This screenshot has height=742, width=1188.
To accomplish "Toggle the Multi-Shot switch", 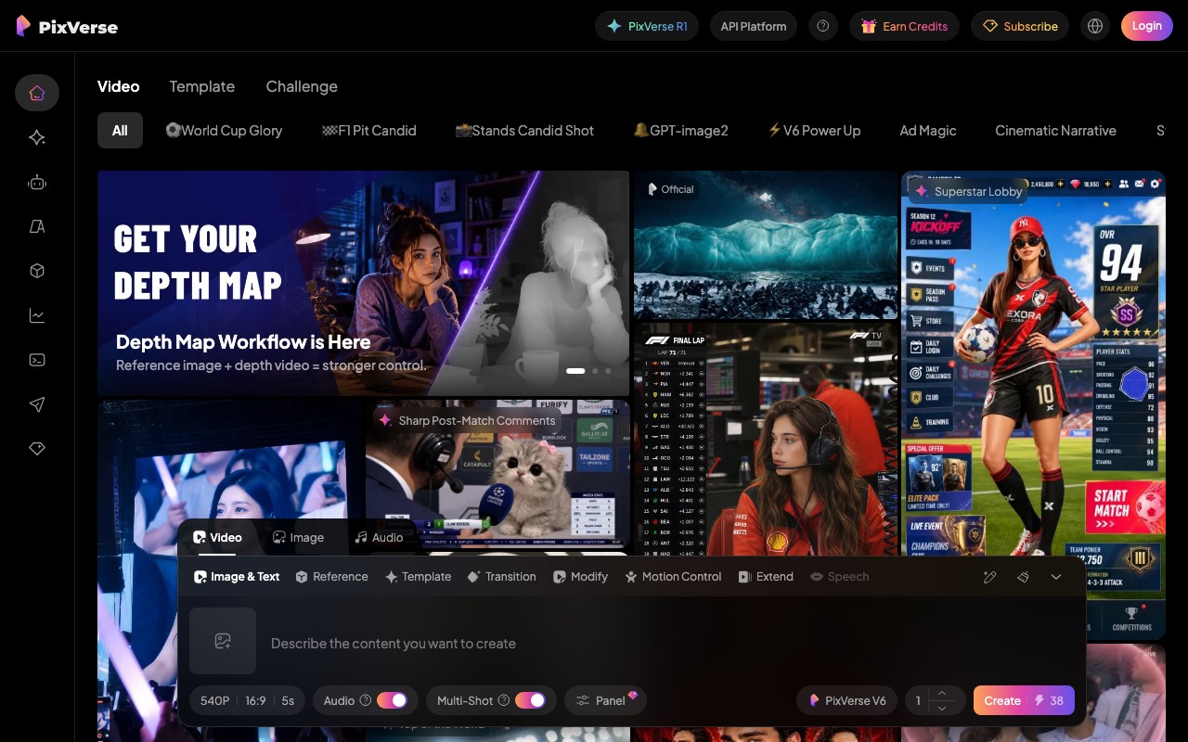I will point(530,700).
